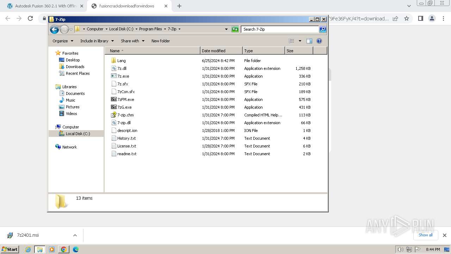Viewport: 451px width, 254px height.
Task: Click the Change your view icon
Action: 291,41
